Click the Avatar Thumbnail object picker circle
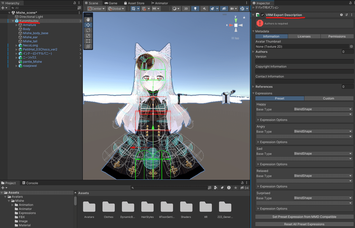The height and width of the screenshot is (228, 355). (351, 46)
